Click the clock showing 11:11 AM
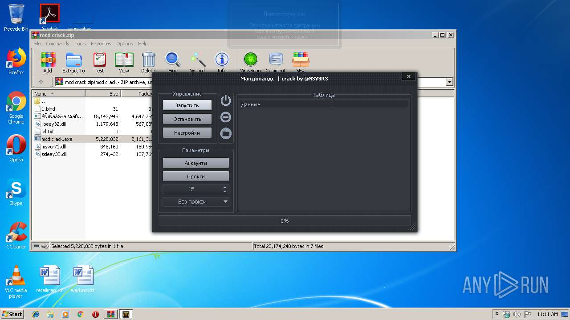This screenshot has width=570, height=320. coord(547,314)
